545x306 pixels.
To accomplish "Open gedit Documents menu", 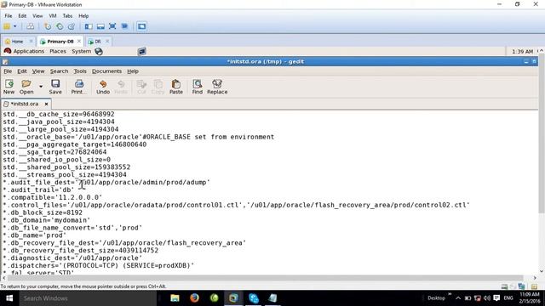I will coord(106,71).
